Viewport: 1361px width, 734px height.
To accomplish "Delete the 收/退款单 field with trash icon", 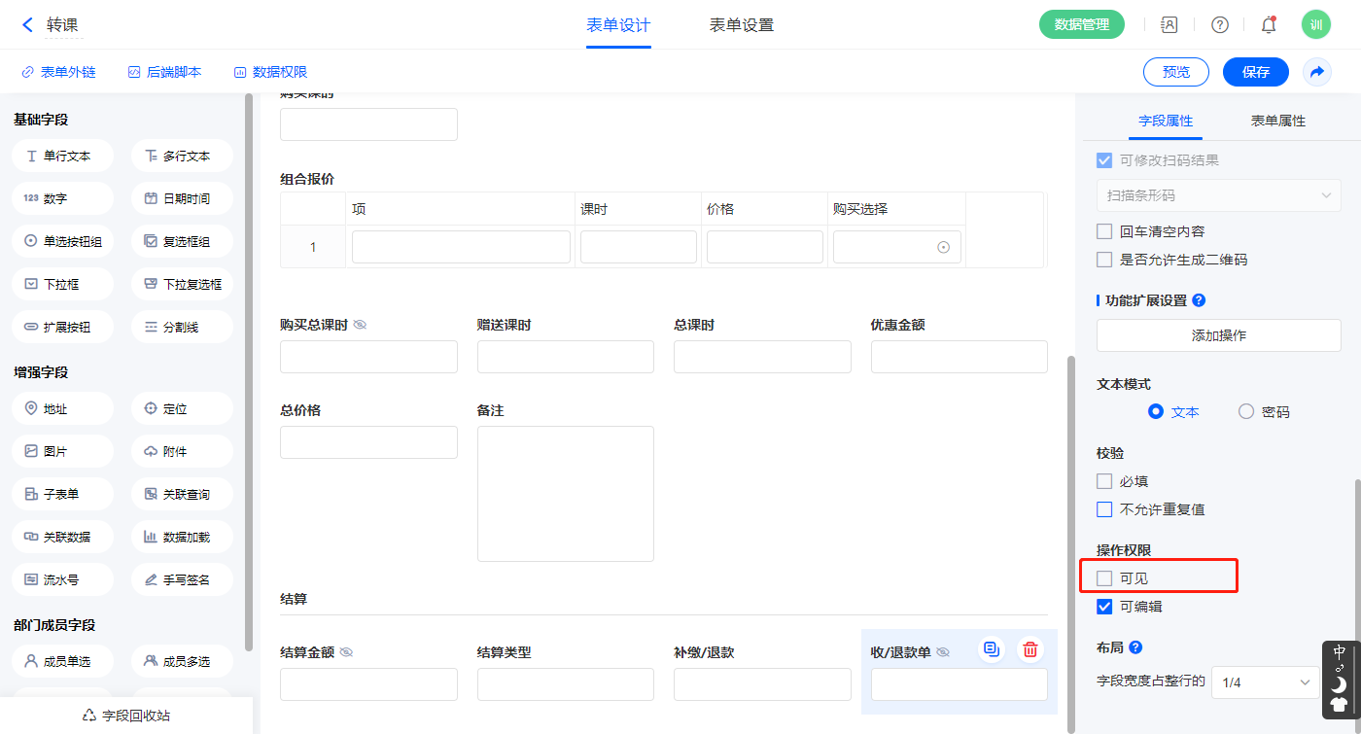I will pyautogui.click(x=1030, y=649).
